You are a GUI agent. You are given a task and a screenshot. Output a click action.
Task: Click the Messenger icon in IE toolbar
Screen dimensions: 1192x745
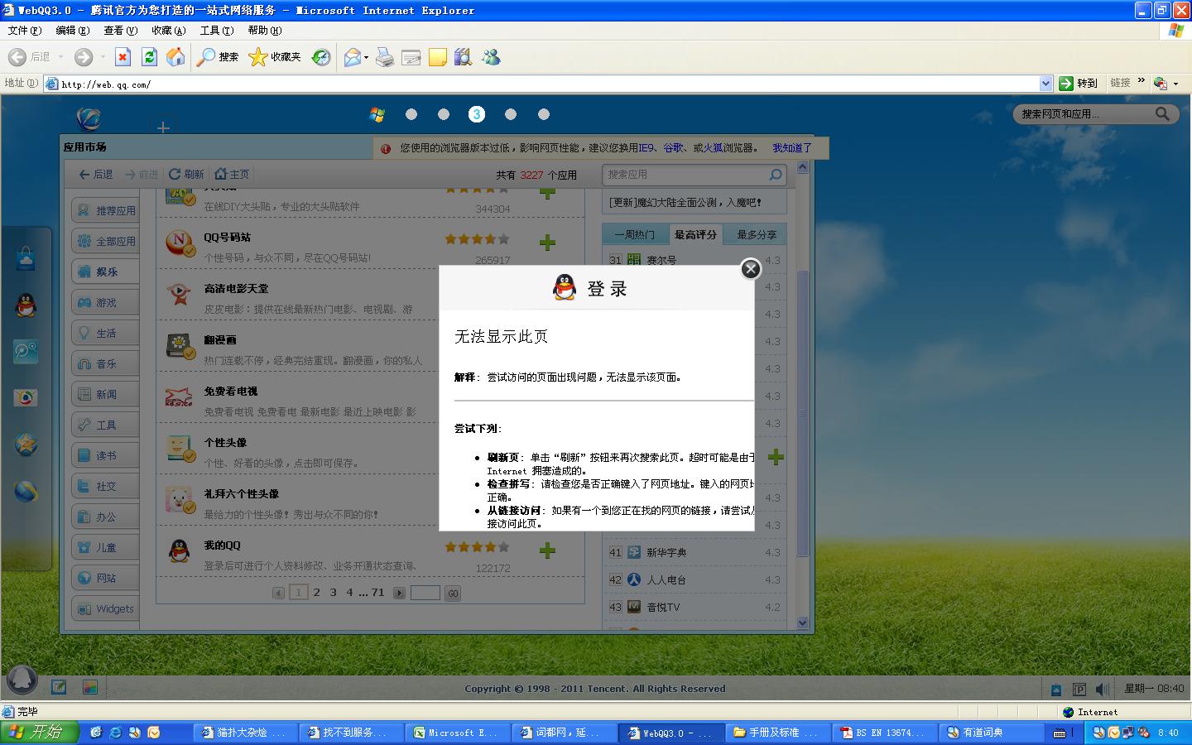[x=492, y=57]
